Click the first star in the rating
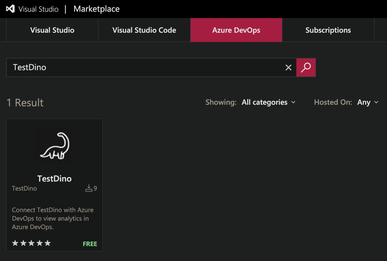387x261 pixels. click(x=15, y=243)
